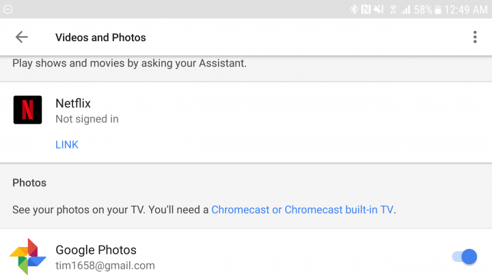
Task: Tap the tim1658@gmail.com account text
Action: click(x=105, y=265)
